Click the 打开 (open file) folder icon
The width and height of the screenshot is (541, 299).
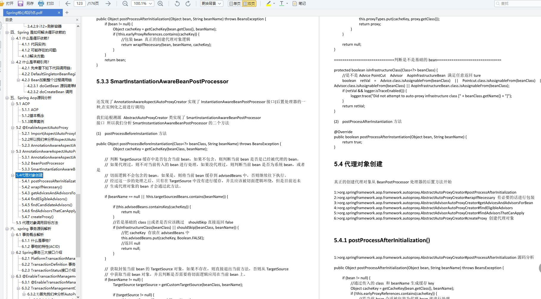click(1, 4)
